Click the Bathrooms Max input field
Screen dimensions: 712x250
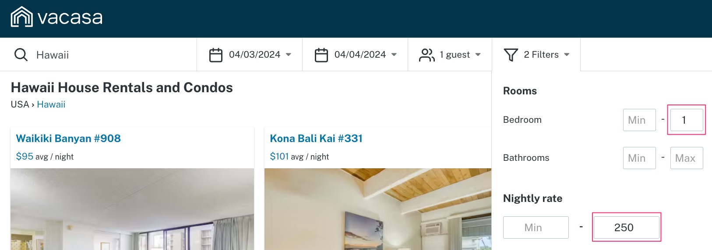pos(687,158)
